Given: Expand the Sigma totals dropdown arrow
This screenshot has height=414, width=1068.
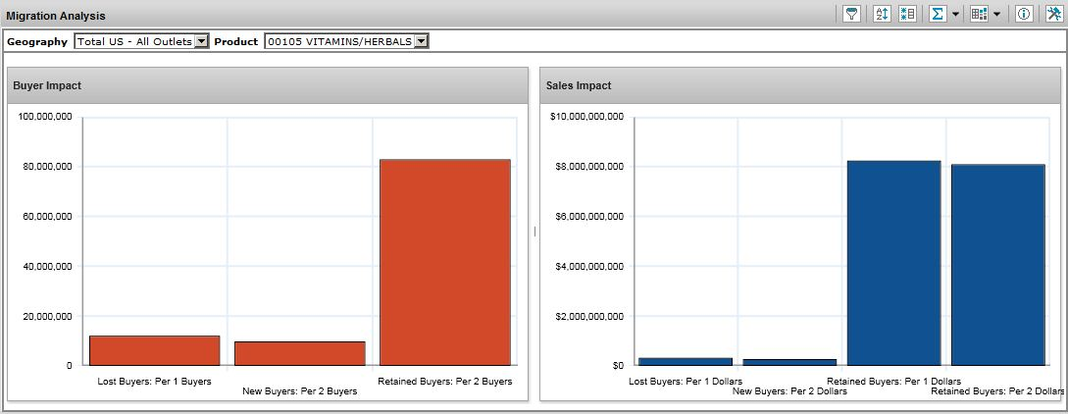Looking at the screenshot, I should 954,15.
